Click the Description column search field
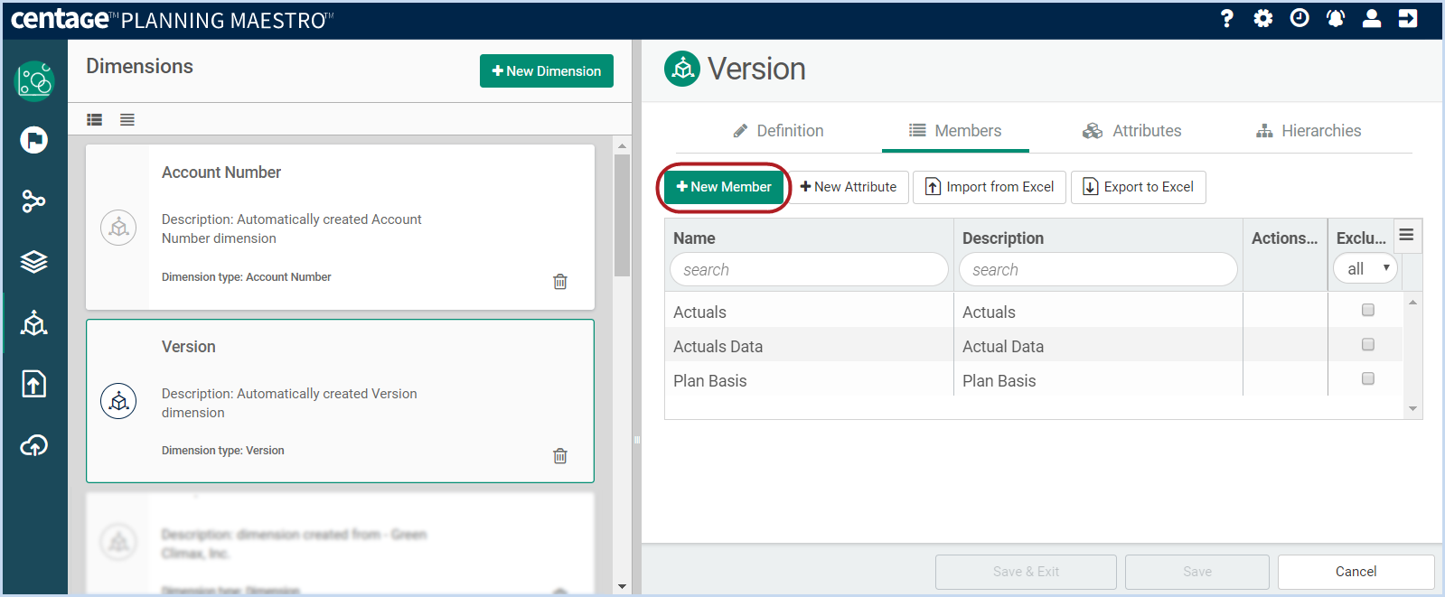Image resolution: width=1445 pixels, height=597 pixels. coord(1098,269)
